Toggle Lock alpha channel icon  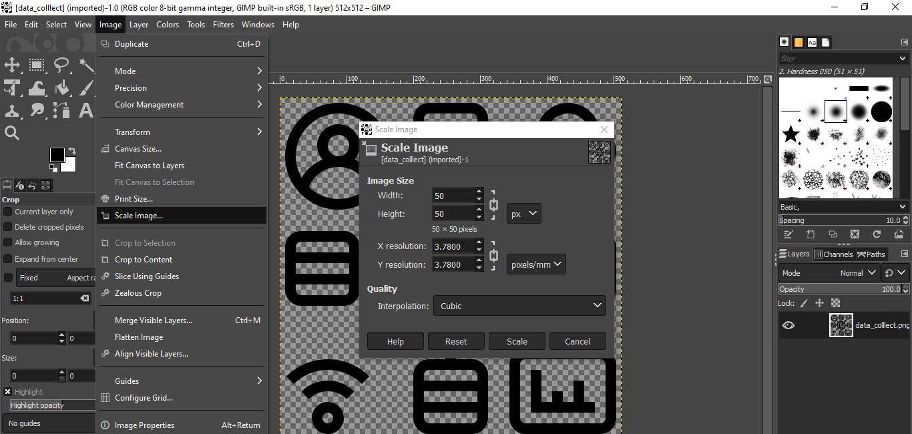click(x=835, y=303)
